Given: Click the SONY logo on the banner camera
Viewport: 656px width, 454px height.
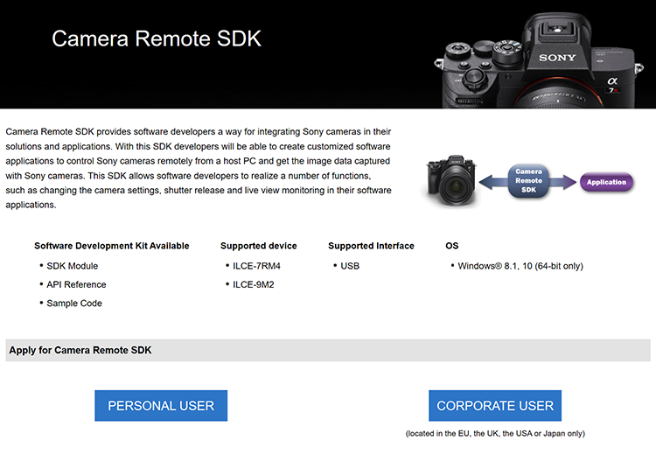Looking at the screenshot, I should [557, 59].
